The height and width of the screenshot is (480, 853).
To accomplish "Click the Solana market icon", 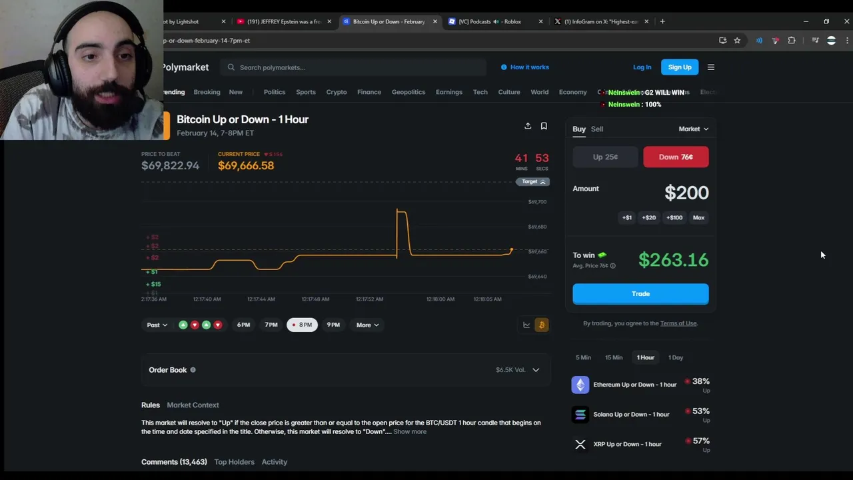I will [x=580, y=415].
